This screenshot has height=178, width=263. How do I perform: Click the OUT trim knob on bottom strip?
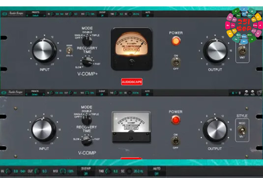coord(37,171)
